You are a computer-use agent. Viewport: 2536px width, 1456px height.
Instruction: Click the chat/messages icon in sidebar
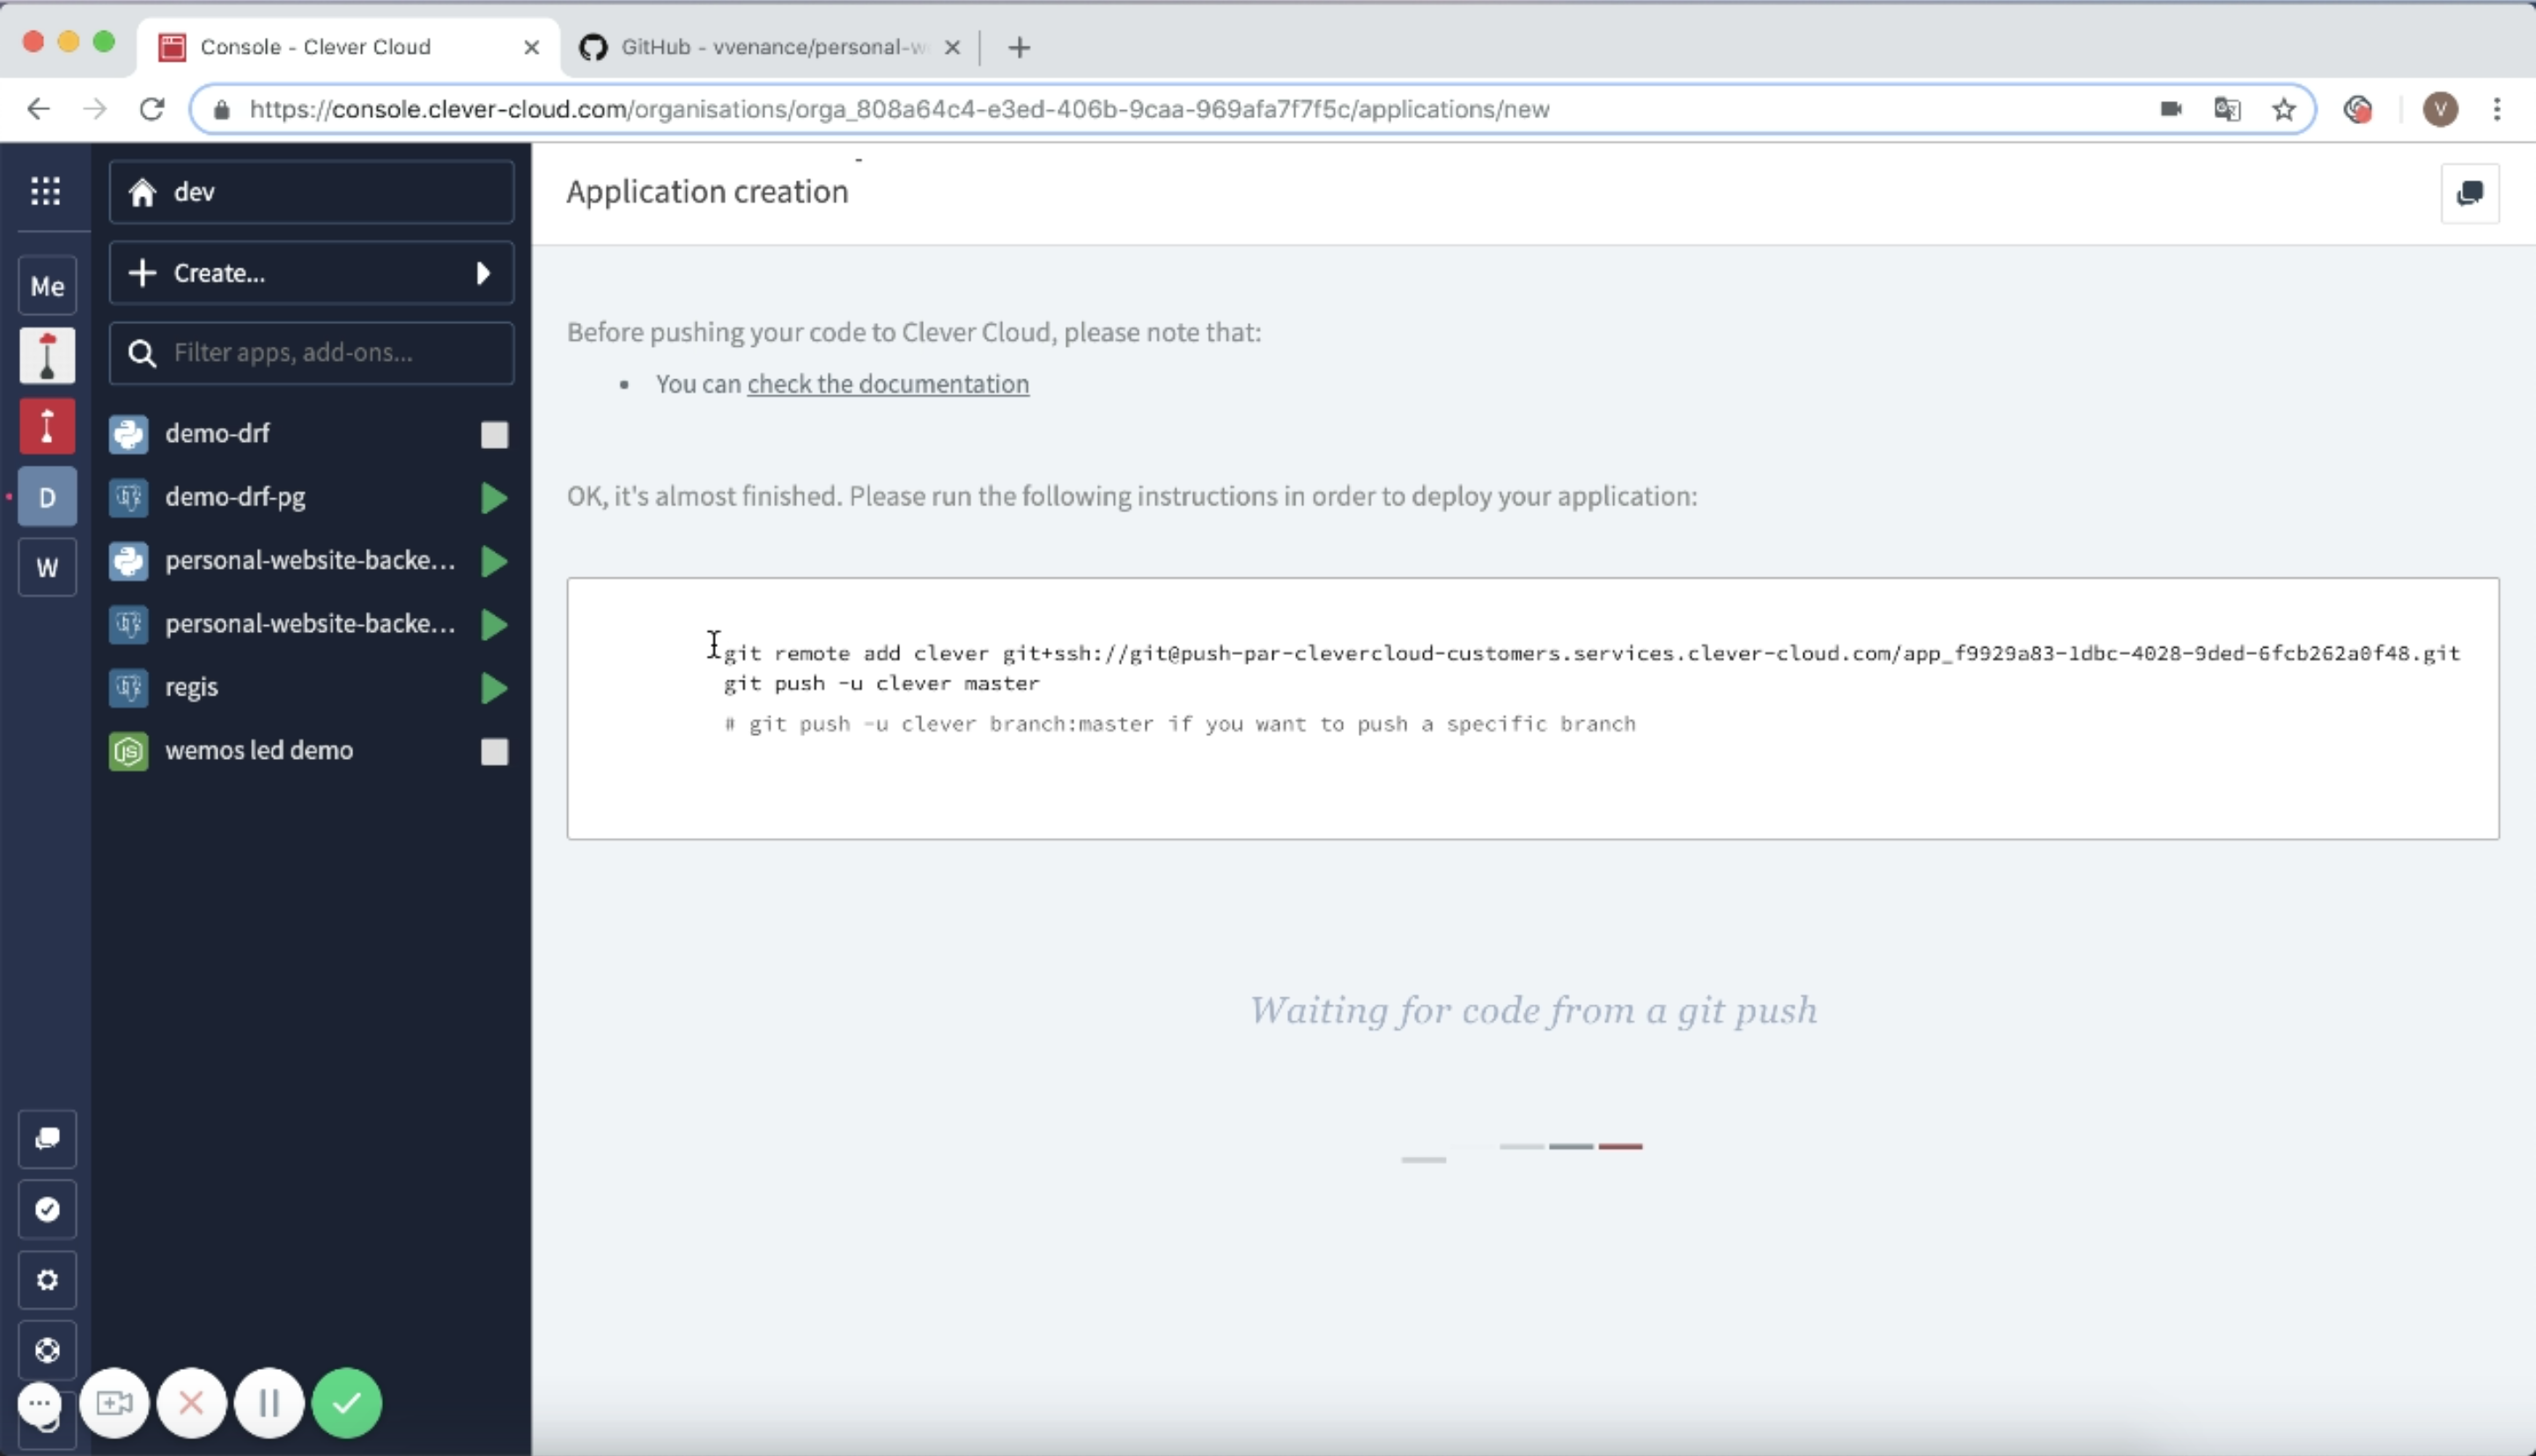click(x=47, y=1139)
